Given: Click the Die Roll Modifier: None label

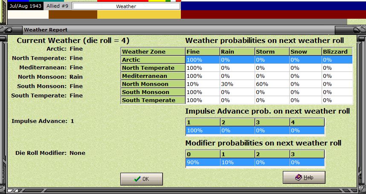Looking at the screenshot, I should (50, 153).
